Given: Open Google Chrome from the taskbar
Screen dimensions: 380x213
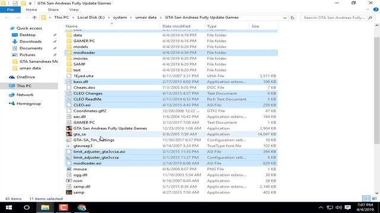Looking at the screenshot, I should pyautogui.click(x=82, y=208).
